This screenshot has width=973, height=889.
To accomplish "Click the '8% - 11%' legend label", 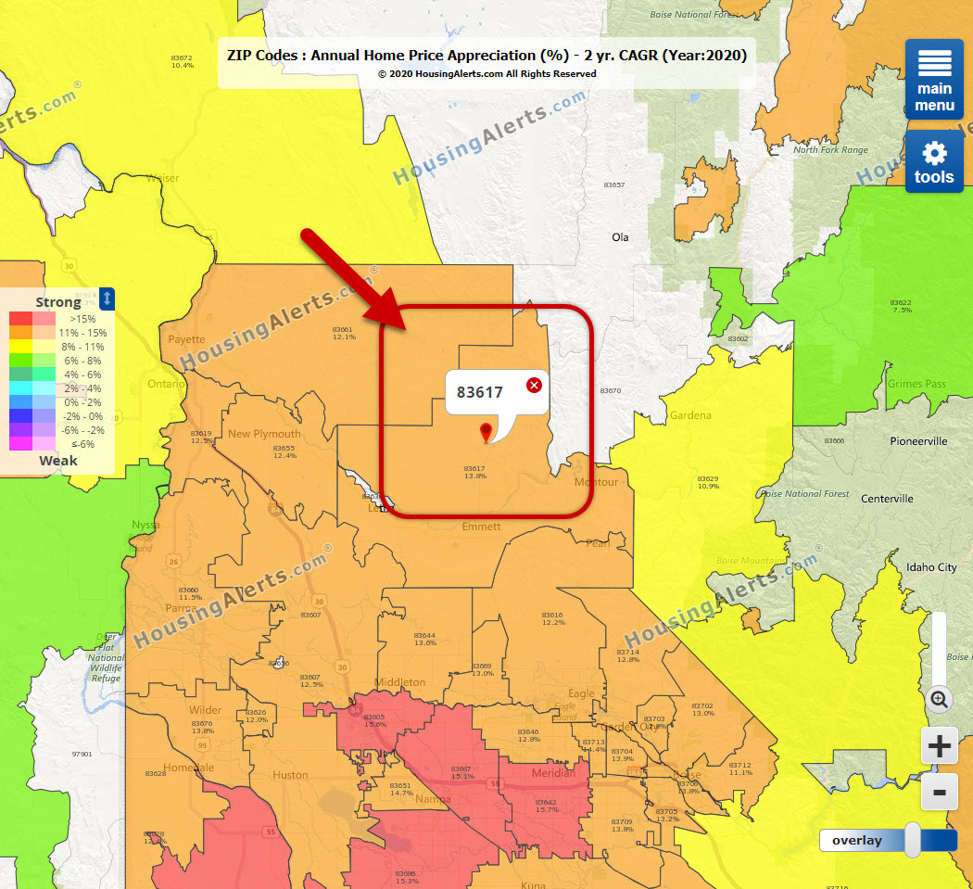I will [x=82, y=347].
